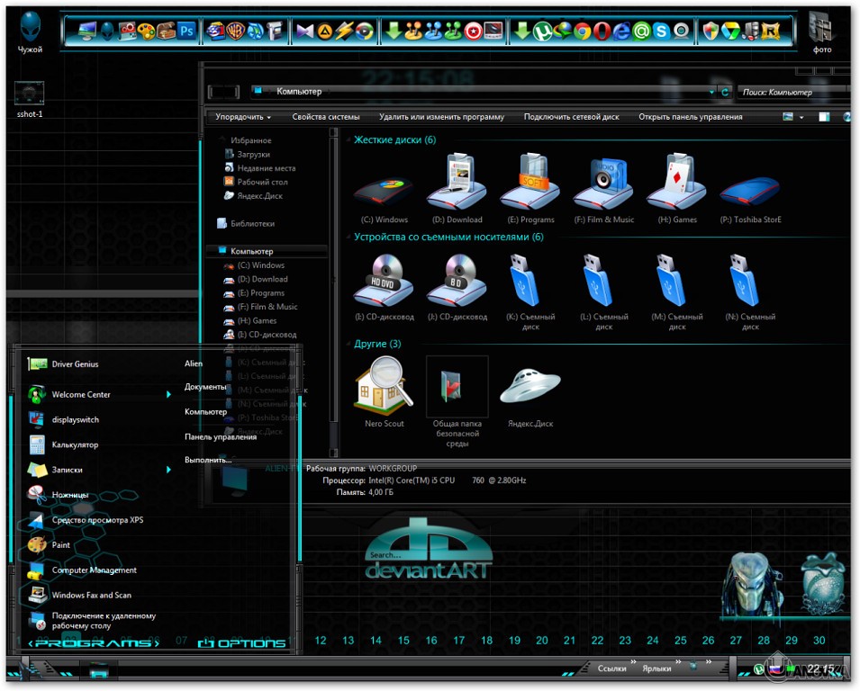Launch Photoshop from the top dock
Viewport: 860px width, 691px height.
187,31
